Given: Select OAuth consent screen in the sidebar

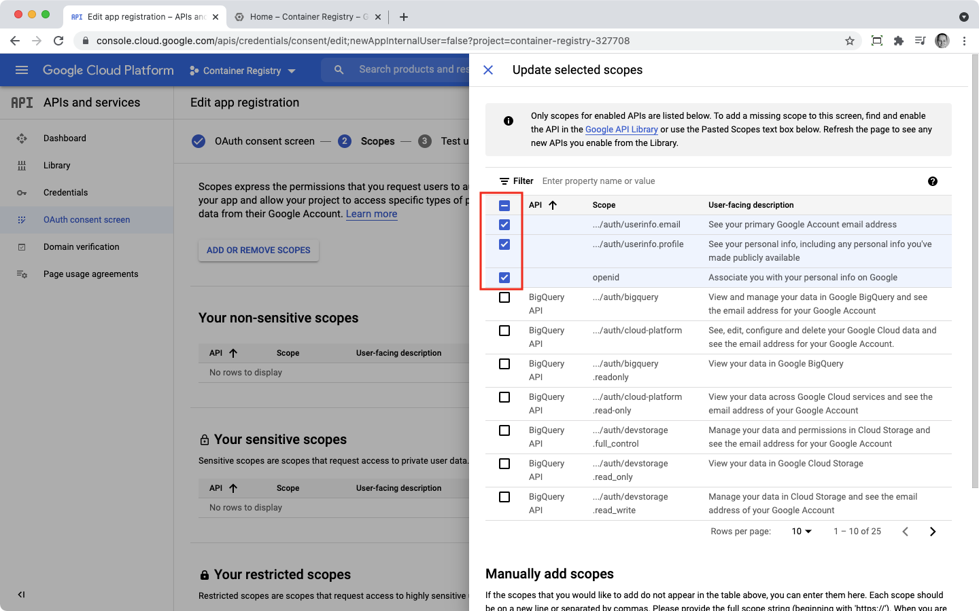Looking at the screenshot, I should [x=86, y=220].
